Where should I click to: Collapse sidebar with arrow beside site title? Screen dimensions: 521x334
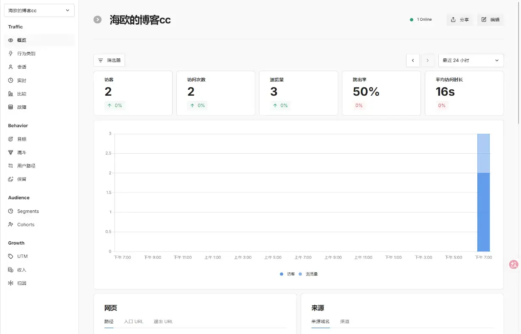coord(98,19)
